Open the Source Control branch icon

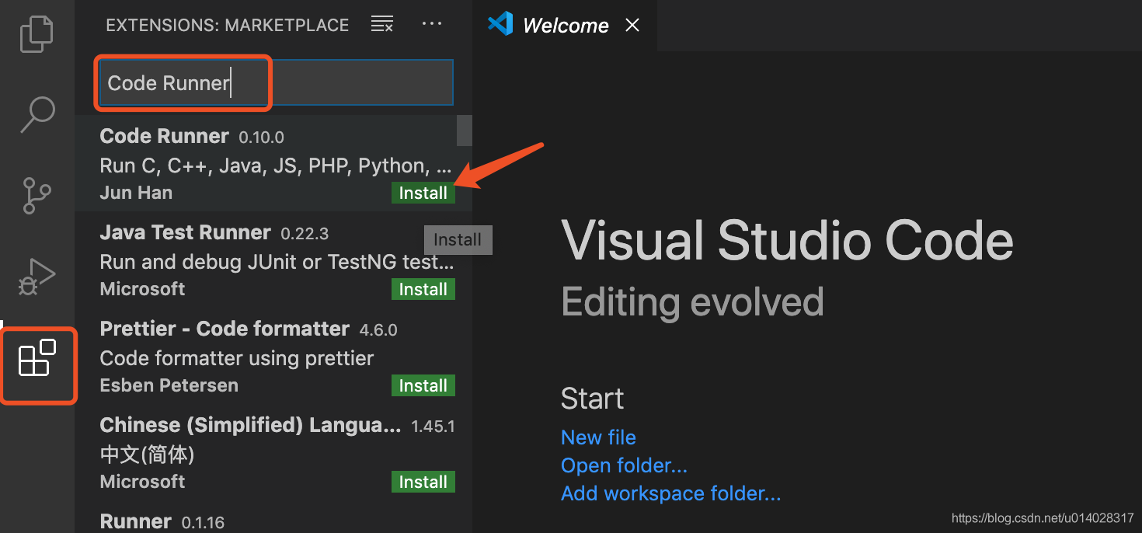[37, 196]
